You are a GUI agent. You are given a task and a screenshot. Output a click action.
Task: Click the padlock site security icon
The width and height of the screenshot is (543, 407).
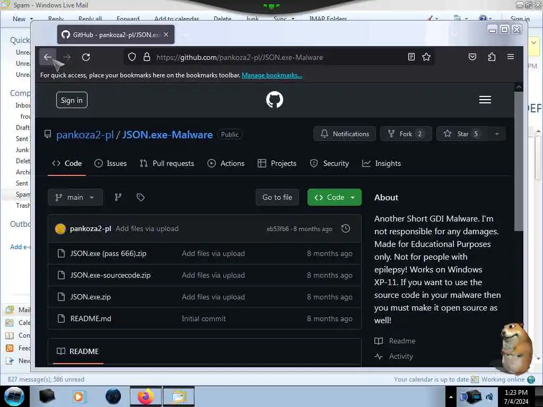[147, 57]
